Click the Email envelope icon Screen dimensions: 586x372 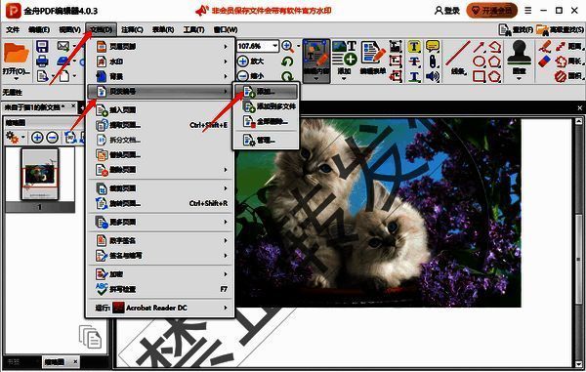pyautogui.click(x=63, y=46)
